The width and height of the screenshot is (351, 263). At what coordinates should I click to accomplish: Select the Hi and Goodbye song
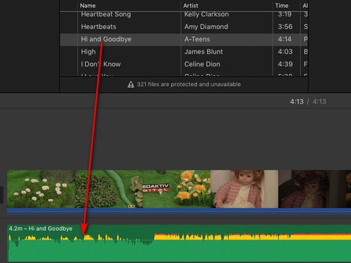click(x=184, y=40)
